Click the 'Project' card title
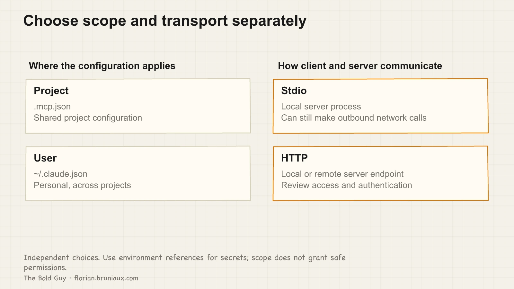 pos(51,91)
